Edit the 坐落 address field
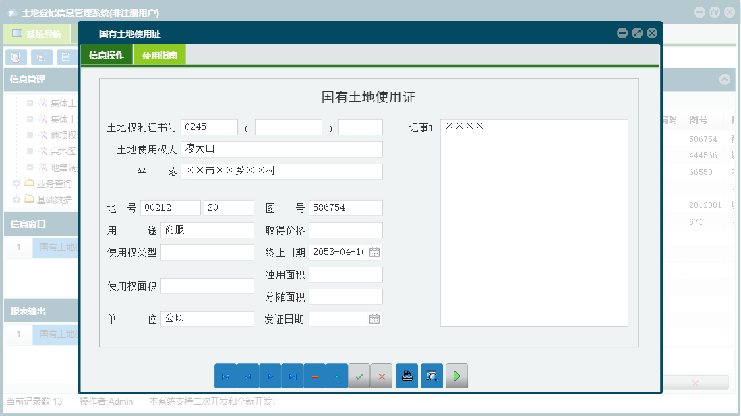 point(282,172)
